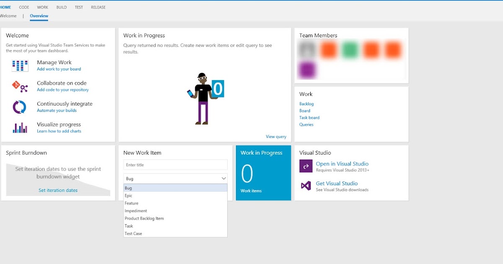Open the Task board link
The height and width of the screenshot is (264, 503).
pyautogui.click(x=309, y=117)
